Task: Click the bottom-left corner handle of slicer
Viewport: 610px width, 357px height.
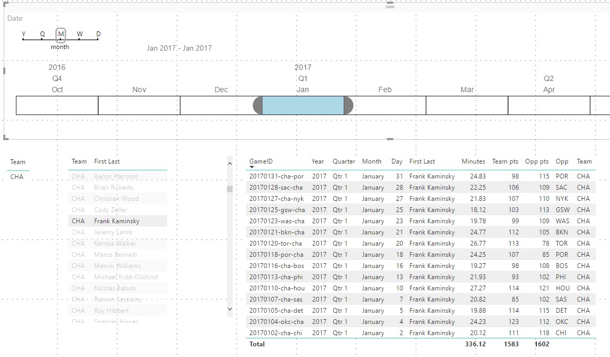Action: tap(5, 137)
